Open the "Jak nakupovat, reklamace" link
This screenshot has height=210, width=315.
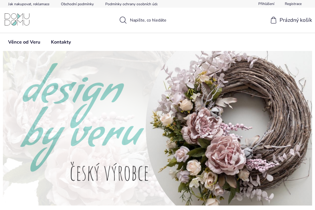(29, 4)
